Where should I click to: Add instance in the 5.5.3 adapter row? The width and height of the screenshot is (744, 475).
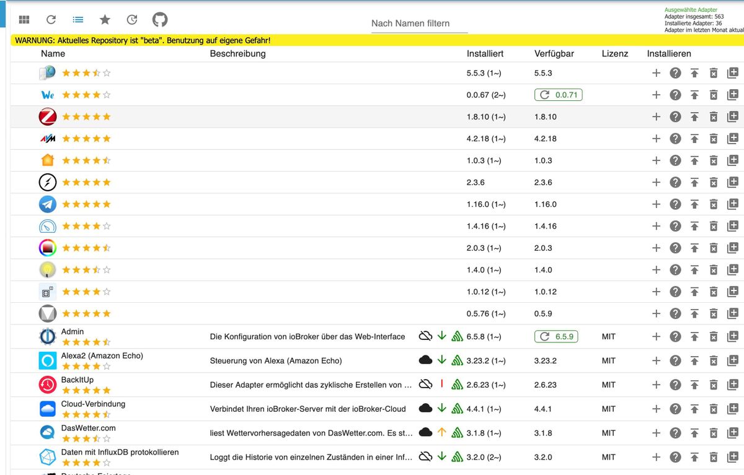(x=657, y=73)
